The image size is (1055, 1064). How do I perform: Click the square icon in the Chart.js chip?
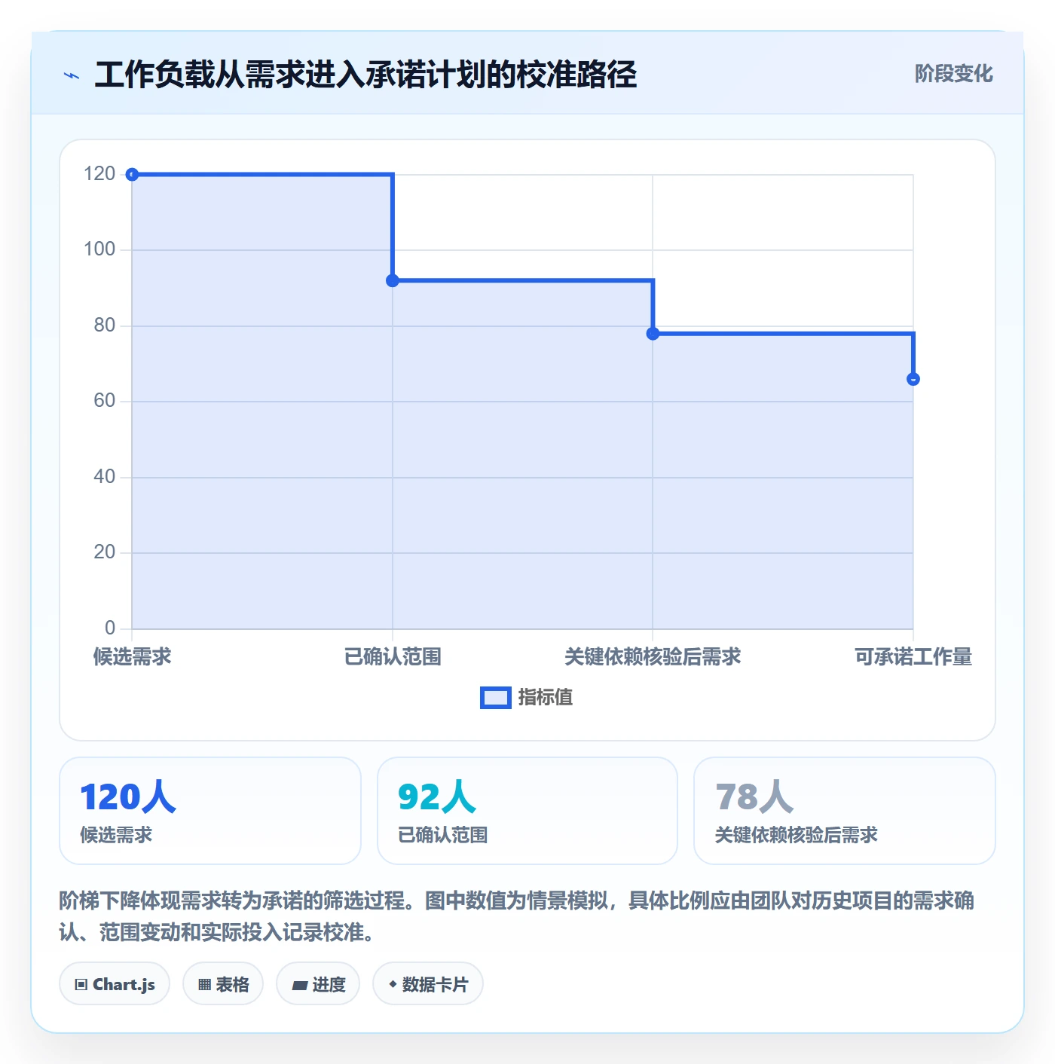pos(81,985)
